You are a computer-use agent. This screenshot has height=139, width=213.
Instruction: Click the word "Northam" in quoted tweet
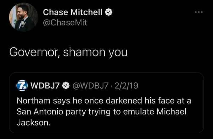[33, 101]
